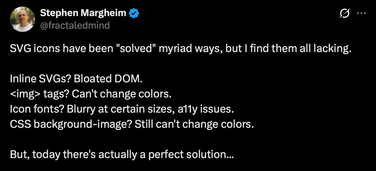Open the three-dot More options menu
Screen dimensions: 376x171
[x=361, y=13]
